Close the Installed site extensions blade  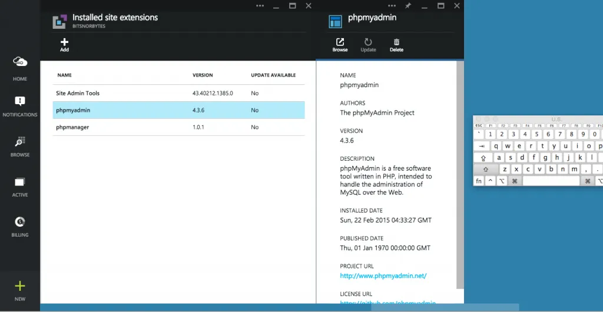(309, 6)
